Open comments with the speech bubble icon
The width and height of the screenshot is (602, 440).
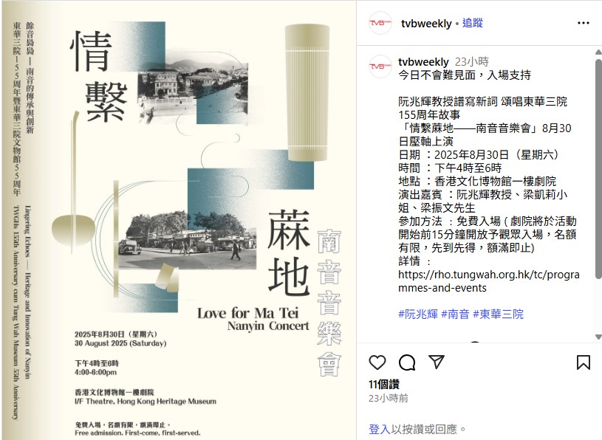[x=407, y=362]
